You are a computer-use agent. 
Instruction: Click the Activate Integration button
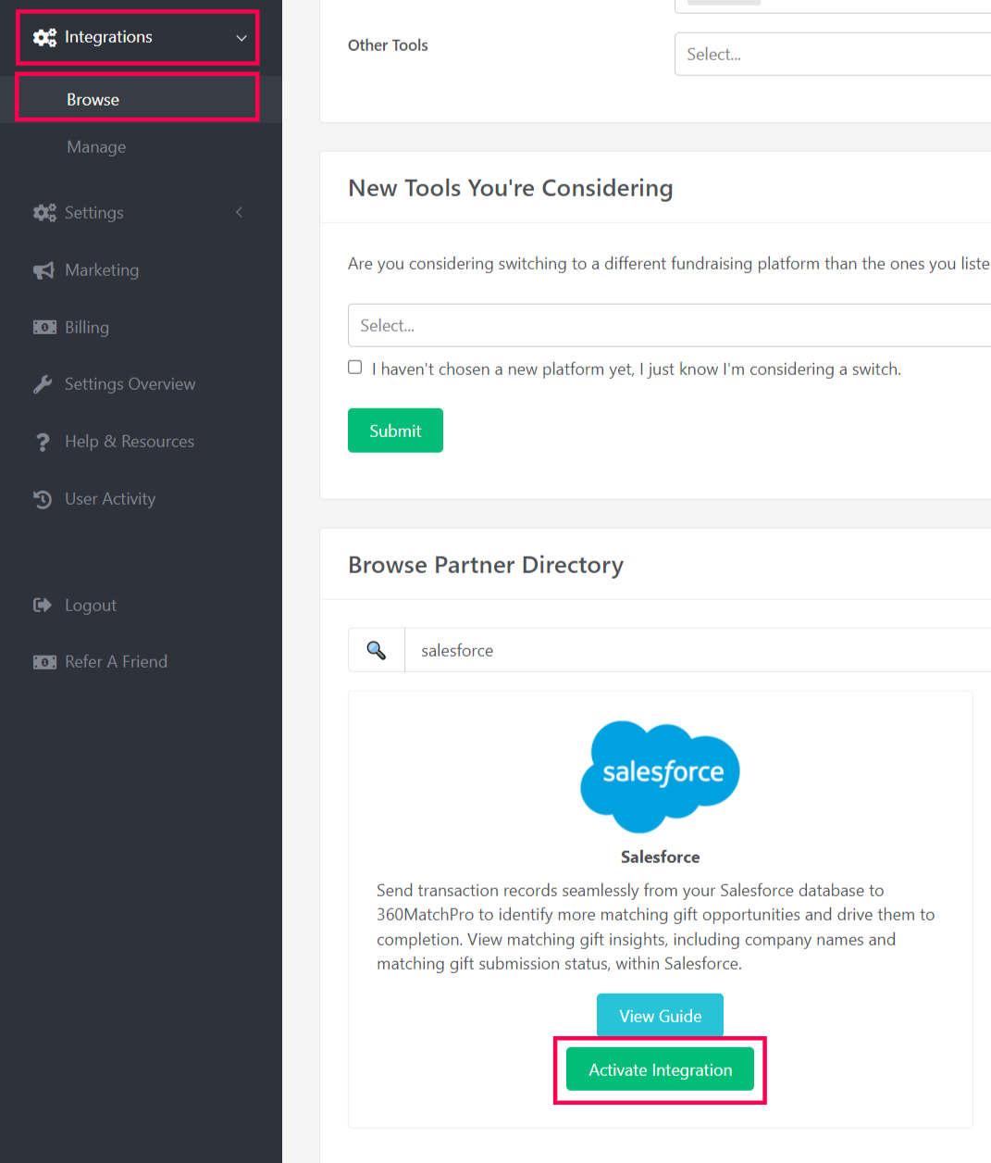coord(660,1069)
